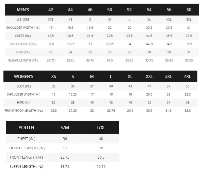Click the youth FRONT LENGTH (IN.) row label
This screenshot has width=203, height=180.
coord(26,157)
